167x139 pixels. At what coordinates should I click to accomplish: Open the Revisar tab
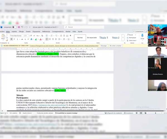[x=68, y=32]
